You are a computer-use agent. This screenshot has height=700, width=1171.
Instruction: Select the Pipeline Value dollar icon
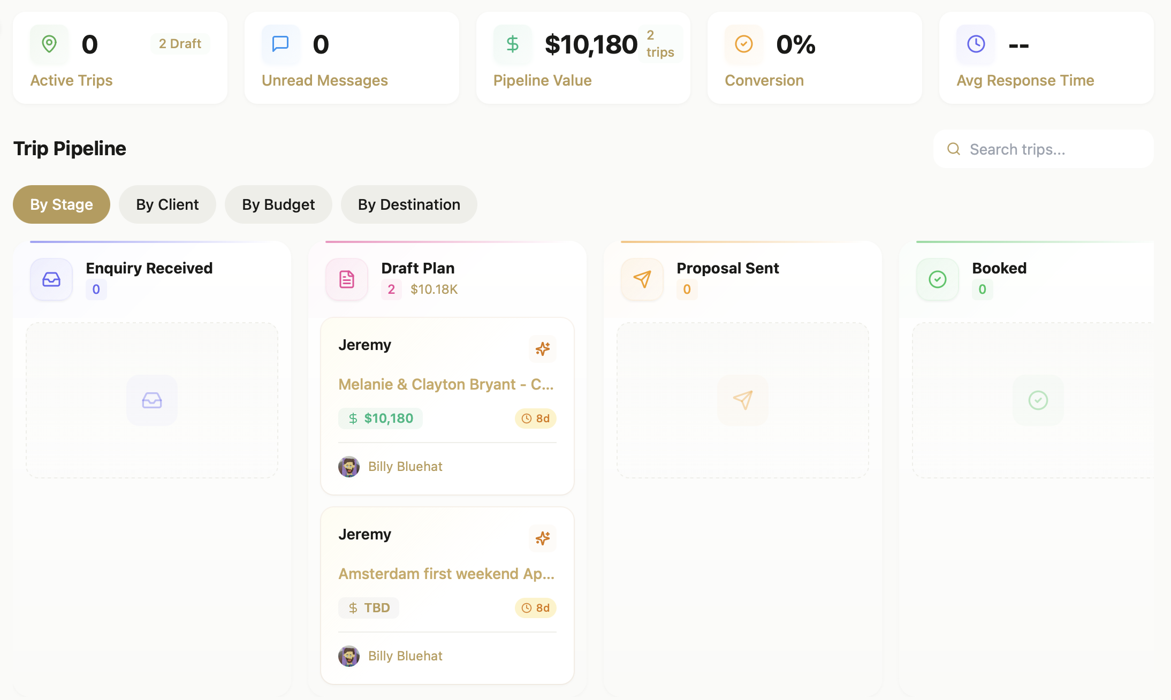pyautogui.click(x=512, y=44)
